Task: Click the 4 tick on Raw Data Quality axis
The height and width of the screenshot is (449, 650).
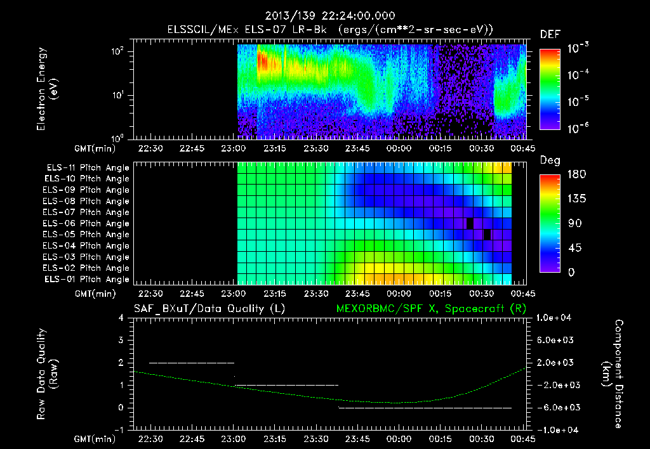Action: [121, 318]
